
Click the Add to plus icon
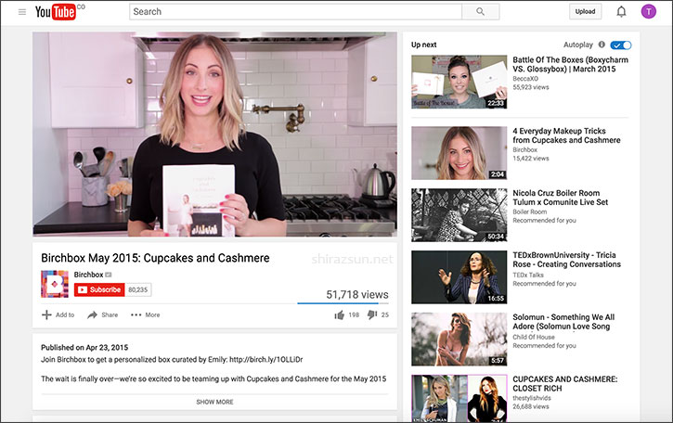click(46, 314)
